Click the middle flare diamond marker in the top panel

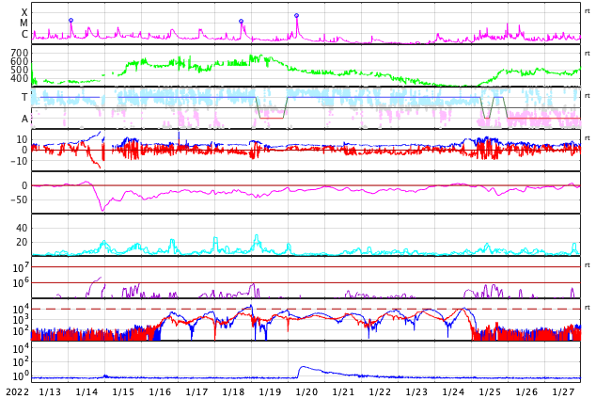[241, 22]
